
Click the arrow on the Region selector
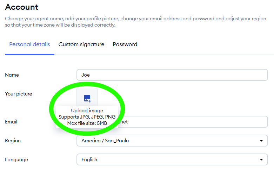click(x=261, y=141)
